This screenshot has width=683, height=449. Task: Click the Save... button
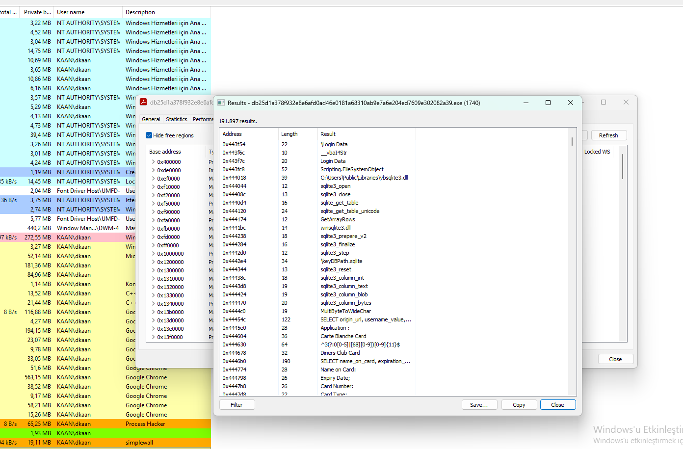(x=479, y=405)
